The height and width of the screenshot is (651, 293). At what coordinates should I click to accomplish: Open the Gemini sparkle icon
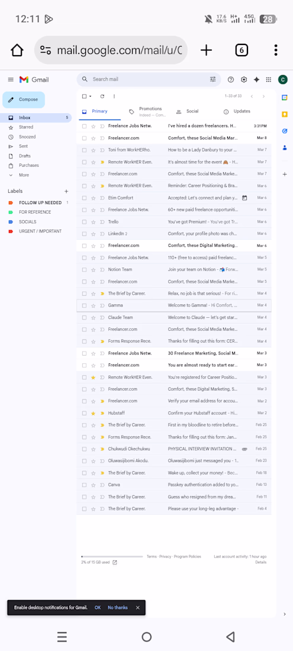[256, 80]
